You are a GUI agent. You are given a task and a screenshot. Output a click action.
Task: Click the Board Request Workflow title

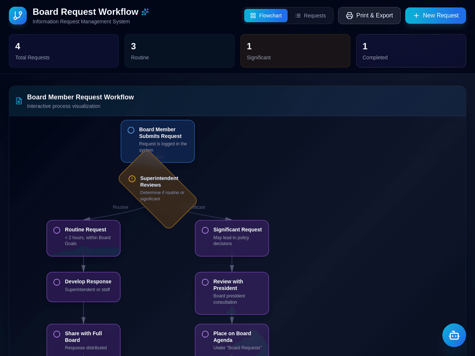click(85, 12)
